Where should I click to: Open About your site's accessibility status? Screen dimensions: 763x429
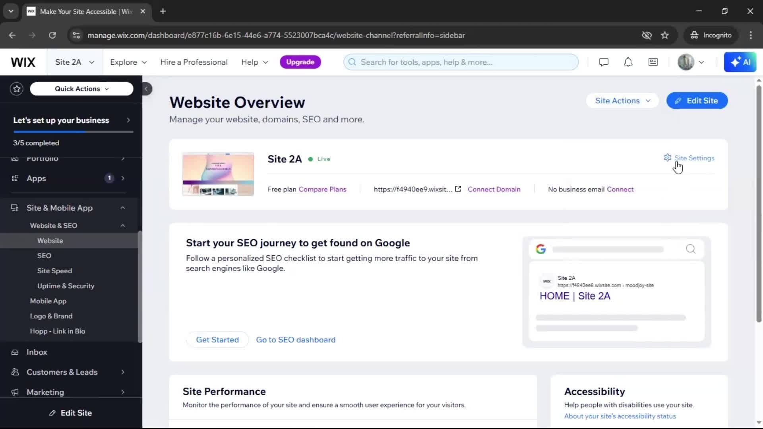point(620,416)
